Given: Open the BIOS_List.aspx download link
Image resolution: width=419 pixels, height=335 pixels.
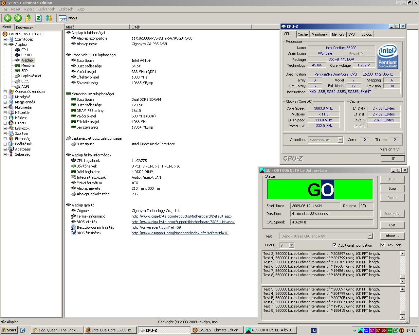Looking at the screenshot, I should [183, 222].
